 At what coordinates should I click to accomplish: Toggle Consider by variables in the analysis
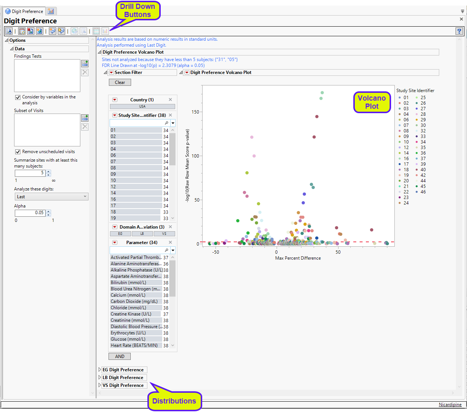[18, 97]
